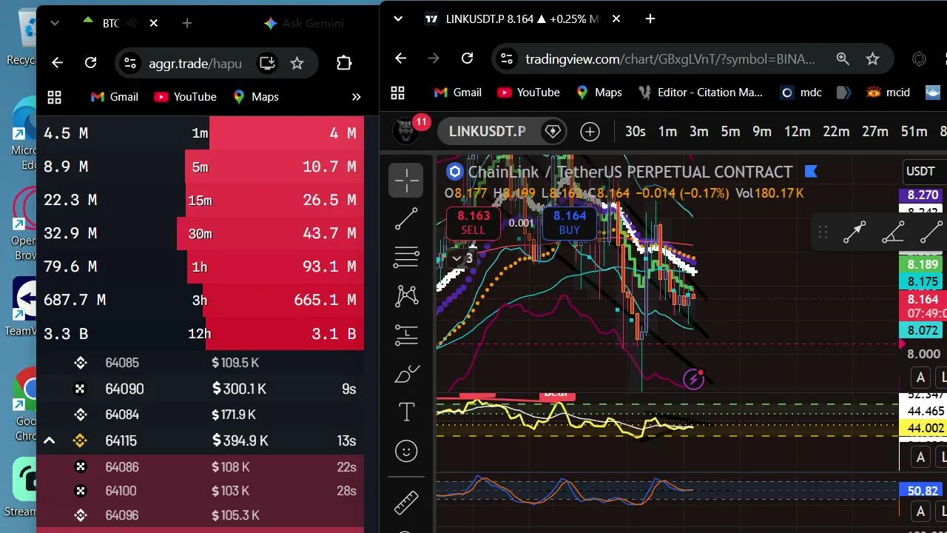Select the 51m chart interval
This screenshot has height=533, width=947.
click(x=914, y=132)
